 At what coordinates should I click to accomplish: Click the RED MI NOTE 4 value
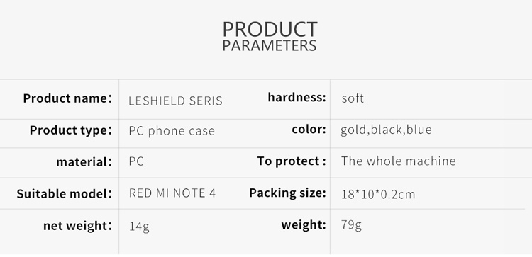coord(172,193)
